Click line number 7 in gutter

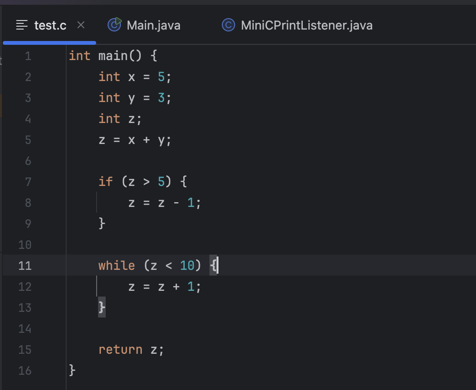28,182
